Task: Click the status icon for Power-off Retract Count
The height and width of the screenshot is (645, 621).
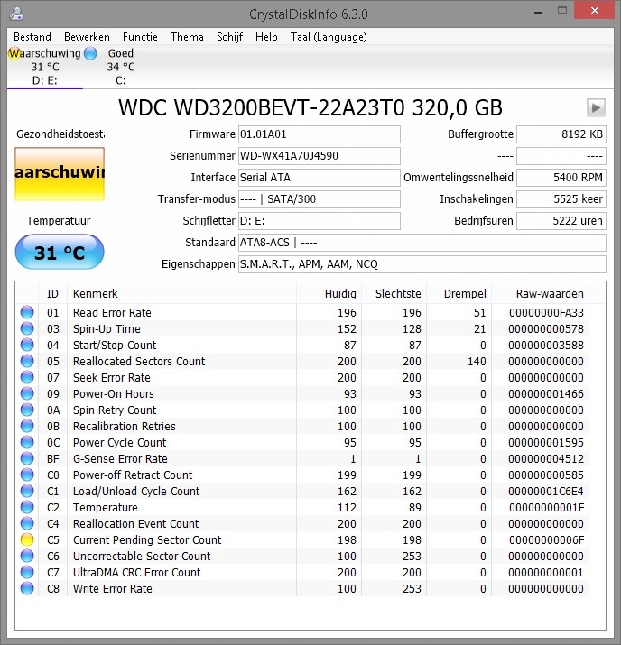Action: 27,475
